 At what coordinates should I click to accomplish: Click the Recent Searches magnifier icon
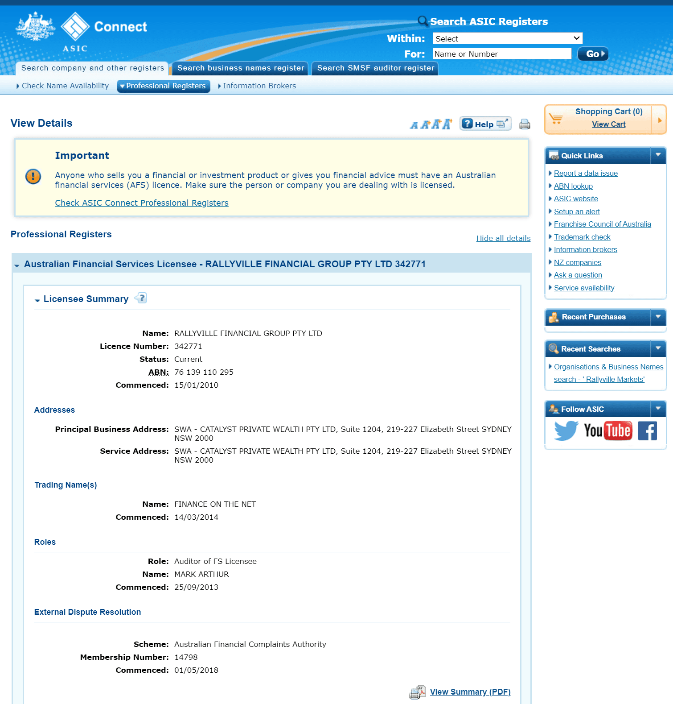coord(554,349)
